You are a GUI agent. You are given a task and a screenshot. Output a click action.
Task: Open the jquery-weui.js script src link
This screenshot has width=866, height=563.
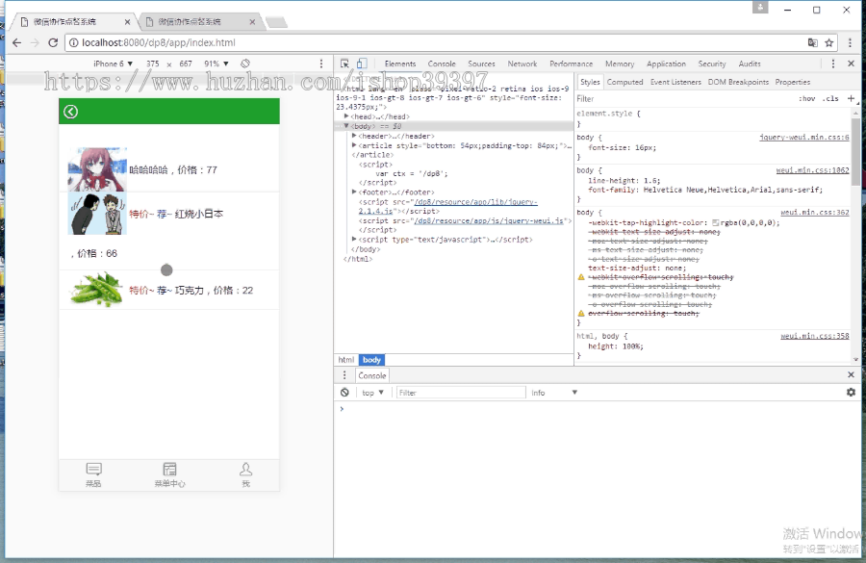[x=490, y=220]
